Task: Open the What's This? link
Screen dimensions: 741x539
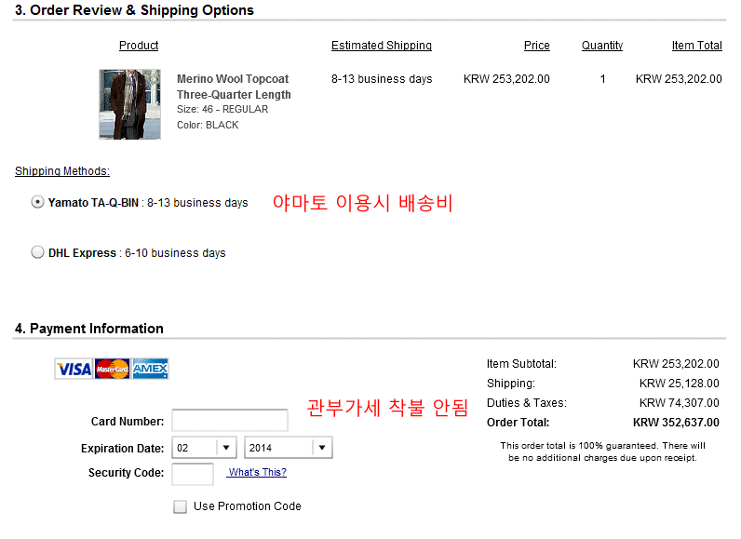Action: [257, 472]
